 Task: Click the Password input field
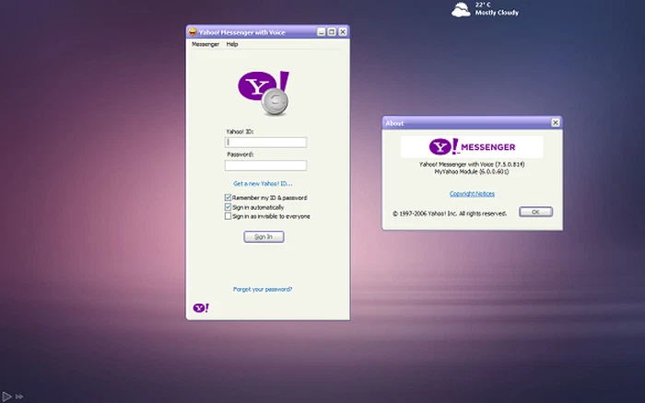(x=265, y=166)
